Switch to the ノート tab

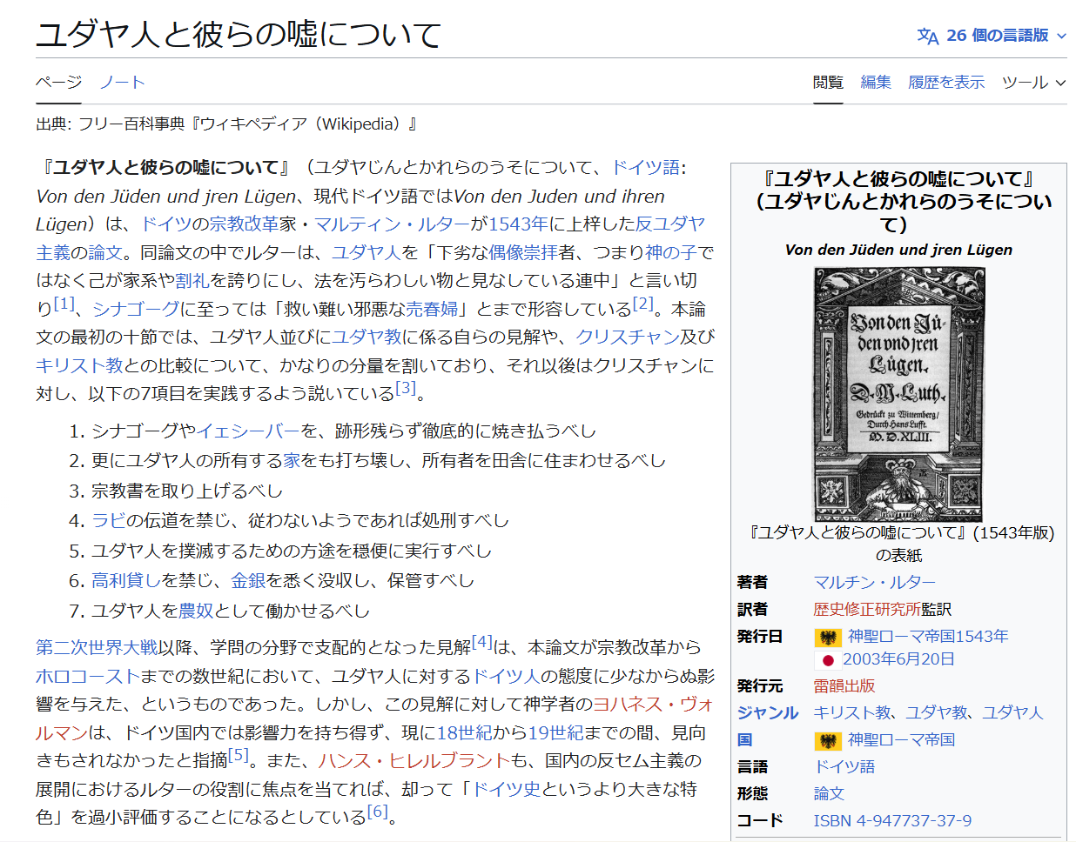click(122, 83)
